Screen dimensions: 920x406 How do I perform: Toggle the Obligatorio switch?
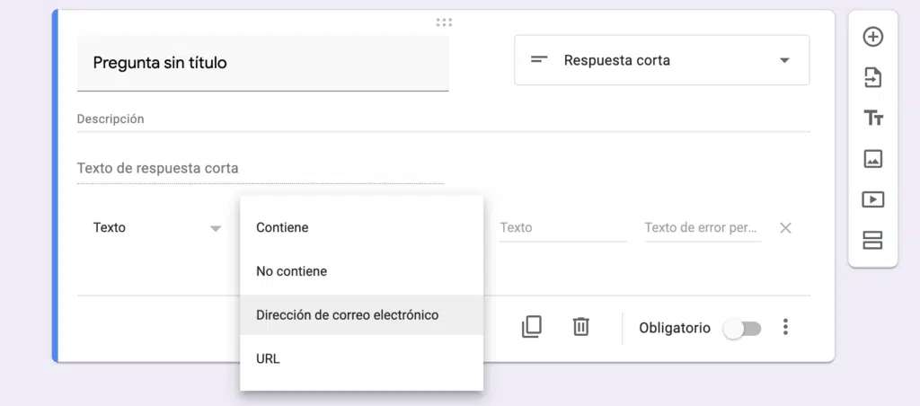coord(743,328)
